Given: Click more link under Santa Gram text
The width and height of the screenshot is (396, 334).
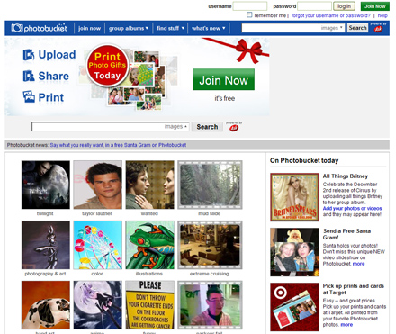Looking at the screenshot, I should (358, 264).
